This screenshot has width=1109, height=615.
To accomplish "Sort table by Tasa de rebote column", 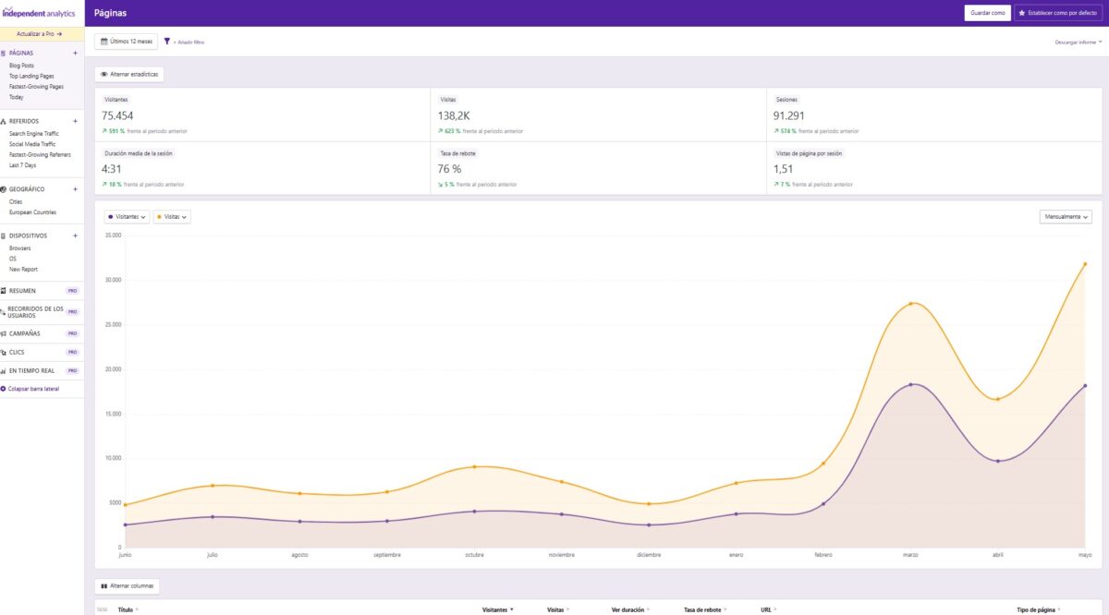I will (705, 609).
